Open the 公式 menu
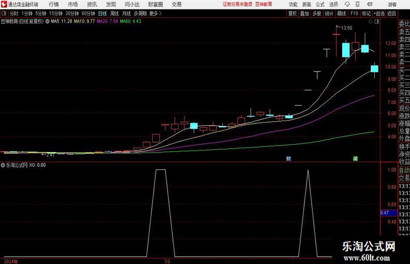Image resolution: width=410 pixels, height=264 pixels. click(x=320, y=4)
